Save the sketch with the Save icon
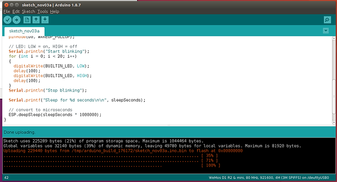 (45, 20)
